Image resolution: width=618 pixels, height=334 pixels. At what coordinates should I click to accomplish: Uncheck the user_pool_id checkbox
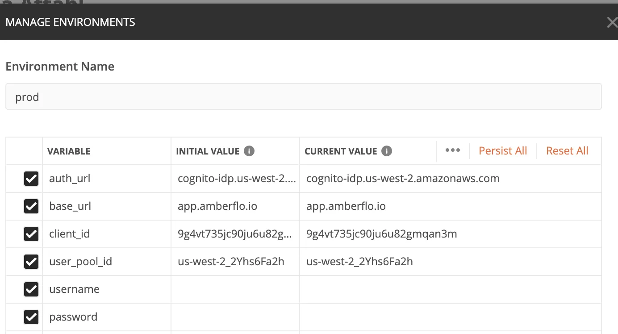(x=31, y=262)
